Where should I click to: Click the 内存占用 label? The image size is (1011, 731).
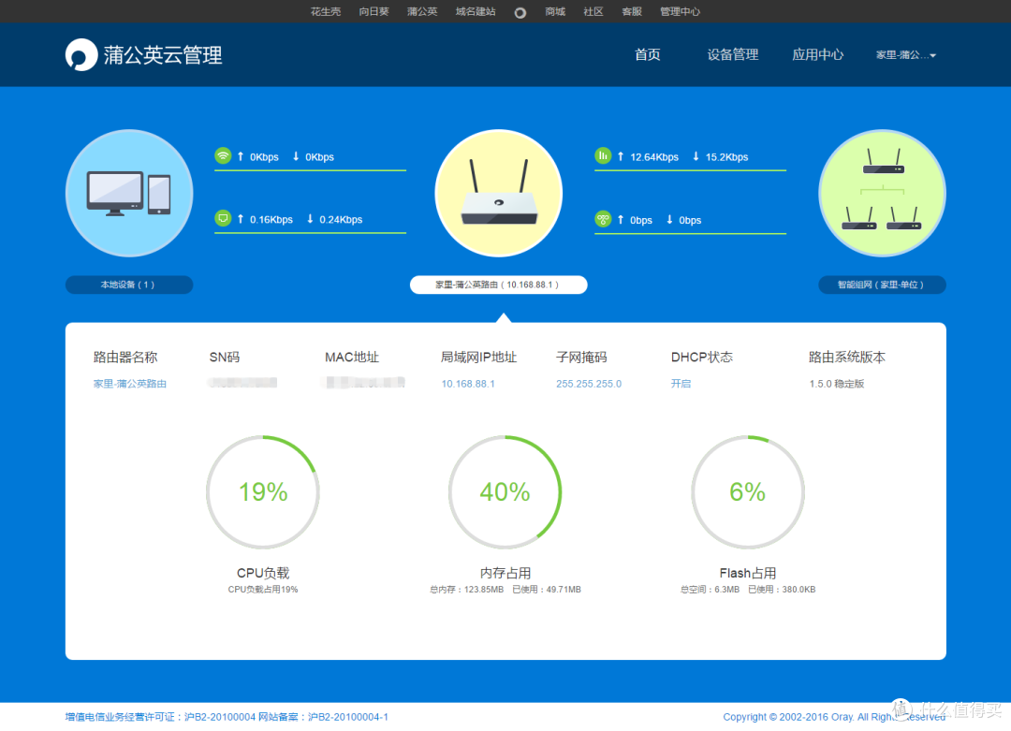point(505,573)
